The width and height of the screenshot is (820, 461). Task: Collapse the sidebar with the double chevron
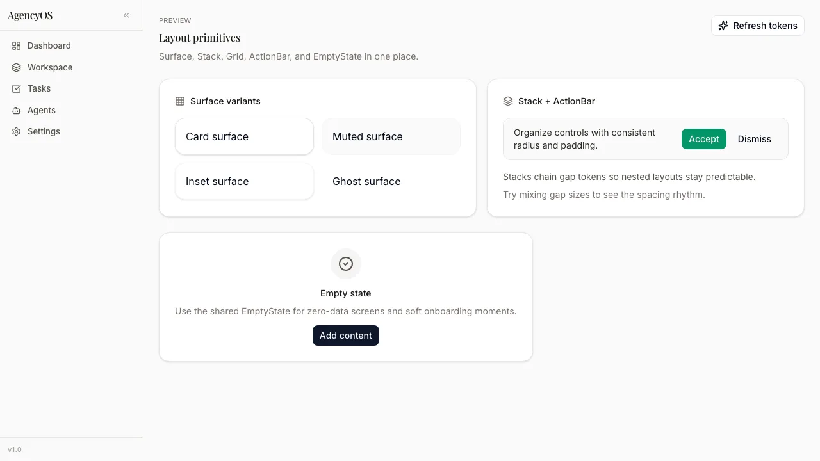click(126, 15)
